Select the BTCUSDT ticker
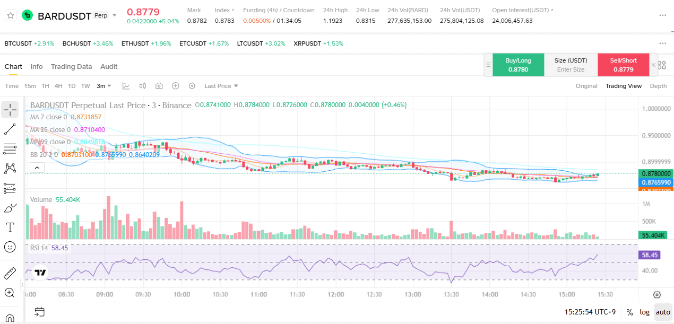The width and height of the screenshot is (674, 324). point(29,43)
